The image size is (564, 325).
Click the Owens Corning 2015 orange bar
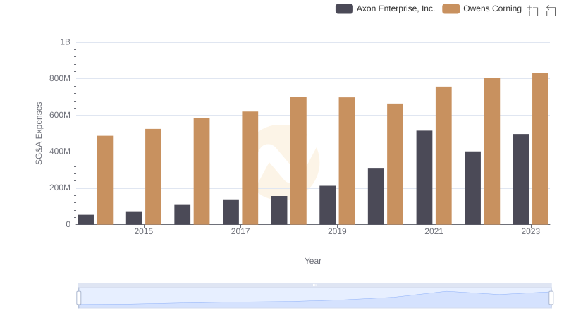click(153, 177)
